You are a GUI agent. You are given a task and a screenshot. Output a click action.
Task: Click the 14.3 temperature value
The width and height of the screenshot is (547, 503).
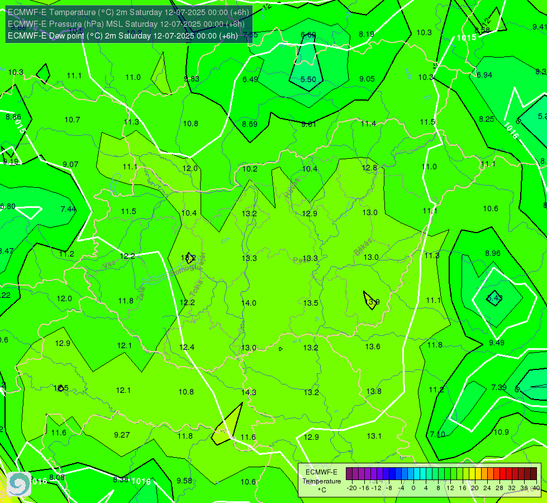[x=249, y=392]
